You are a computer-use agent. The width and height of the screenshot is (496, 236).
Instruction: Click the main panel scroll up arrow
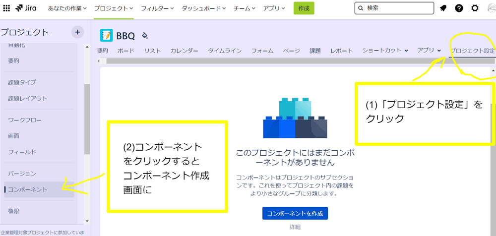pyautogui.click(x=493, y=70)
